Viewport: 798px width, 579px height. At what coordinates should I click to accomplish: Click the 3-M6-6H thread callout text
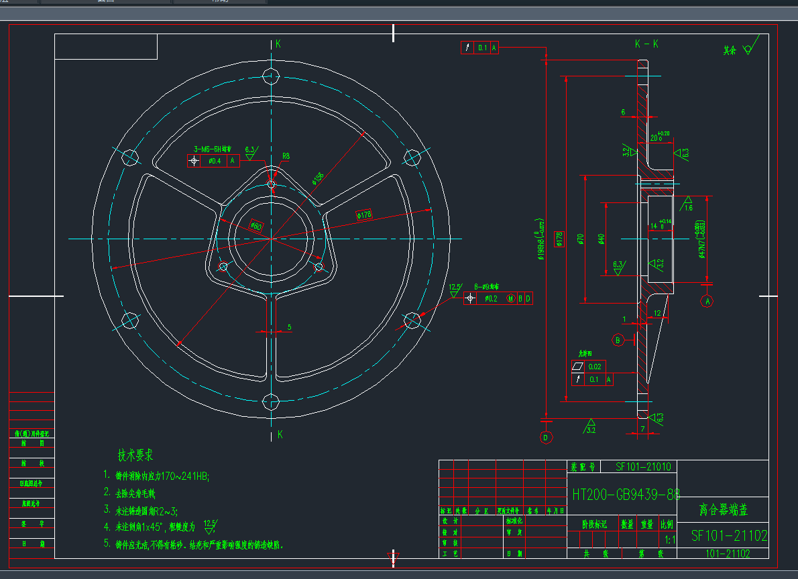pos(213,149)
